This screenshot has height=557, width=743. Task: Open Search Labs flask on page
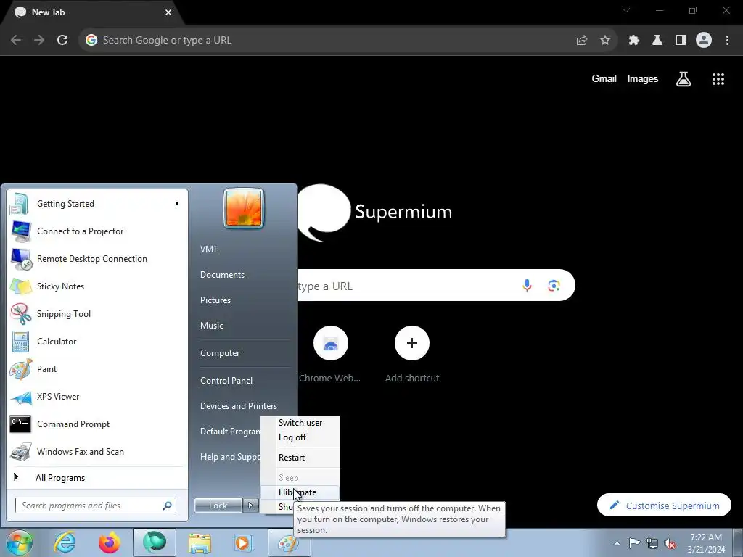(x=684, y=79)
